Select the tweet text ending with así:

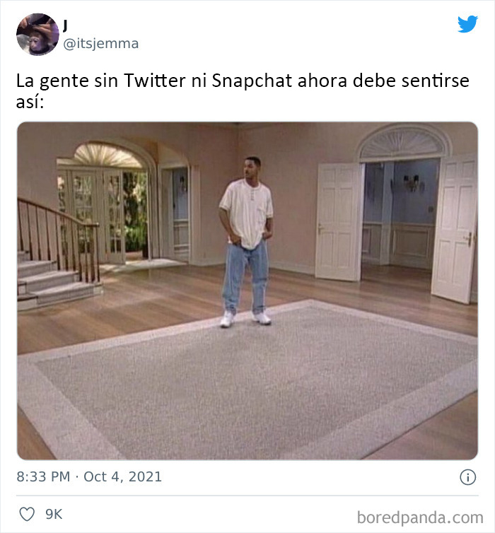point(243,90)
